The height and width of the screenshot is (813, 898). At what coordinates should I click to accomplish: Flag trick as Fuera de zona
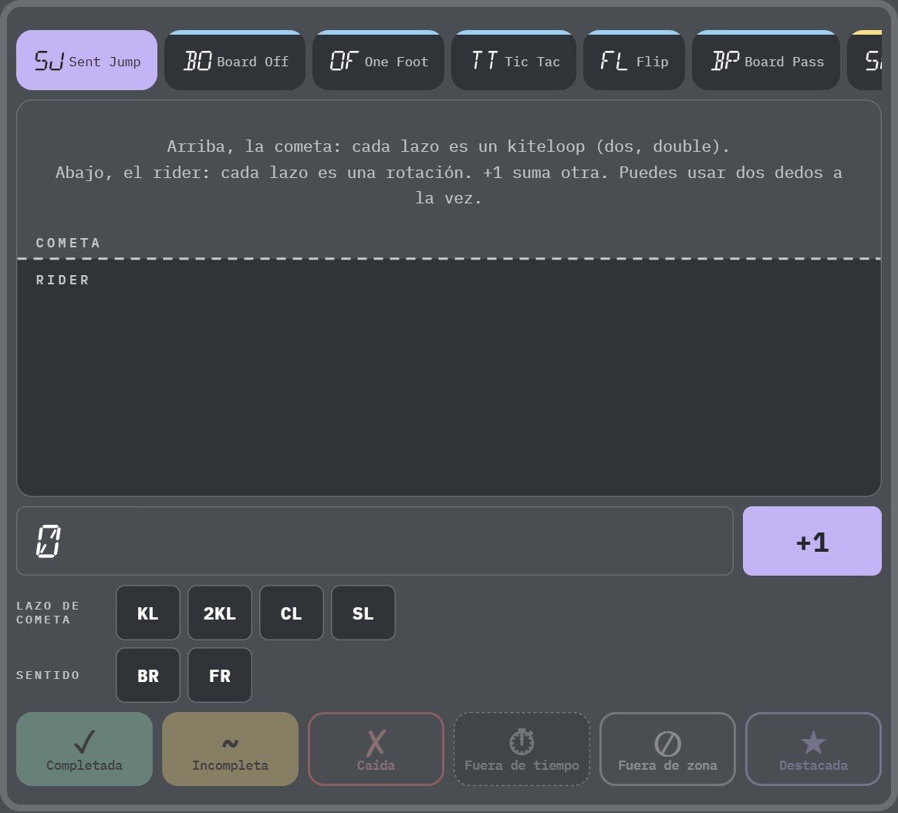[668, 749]
